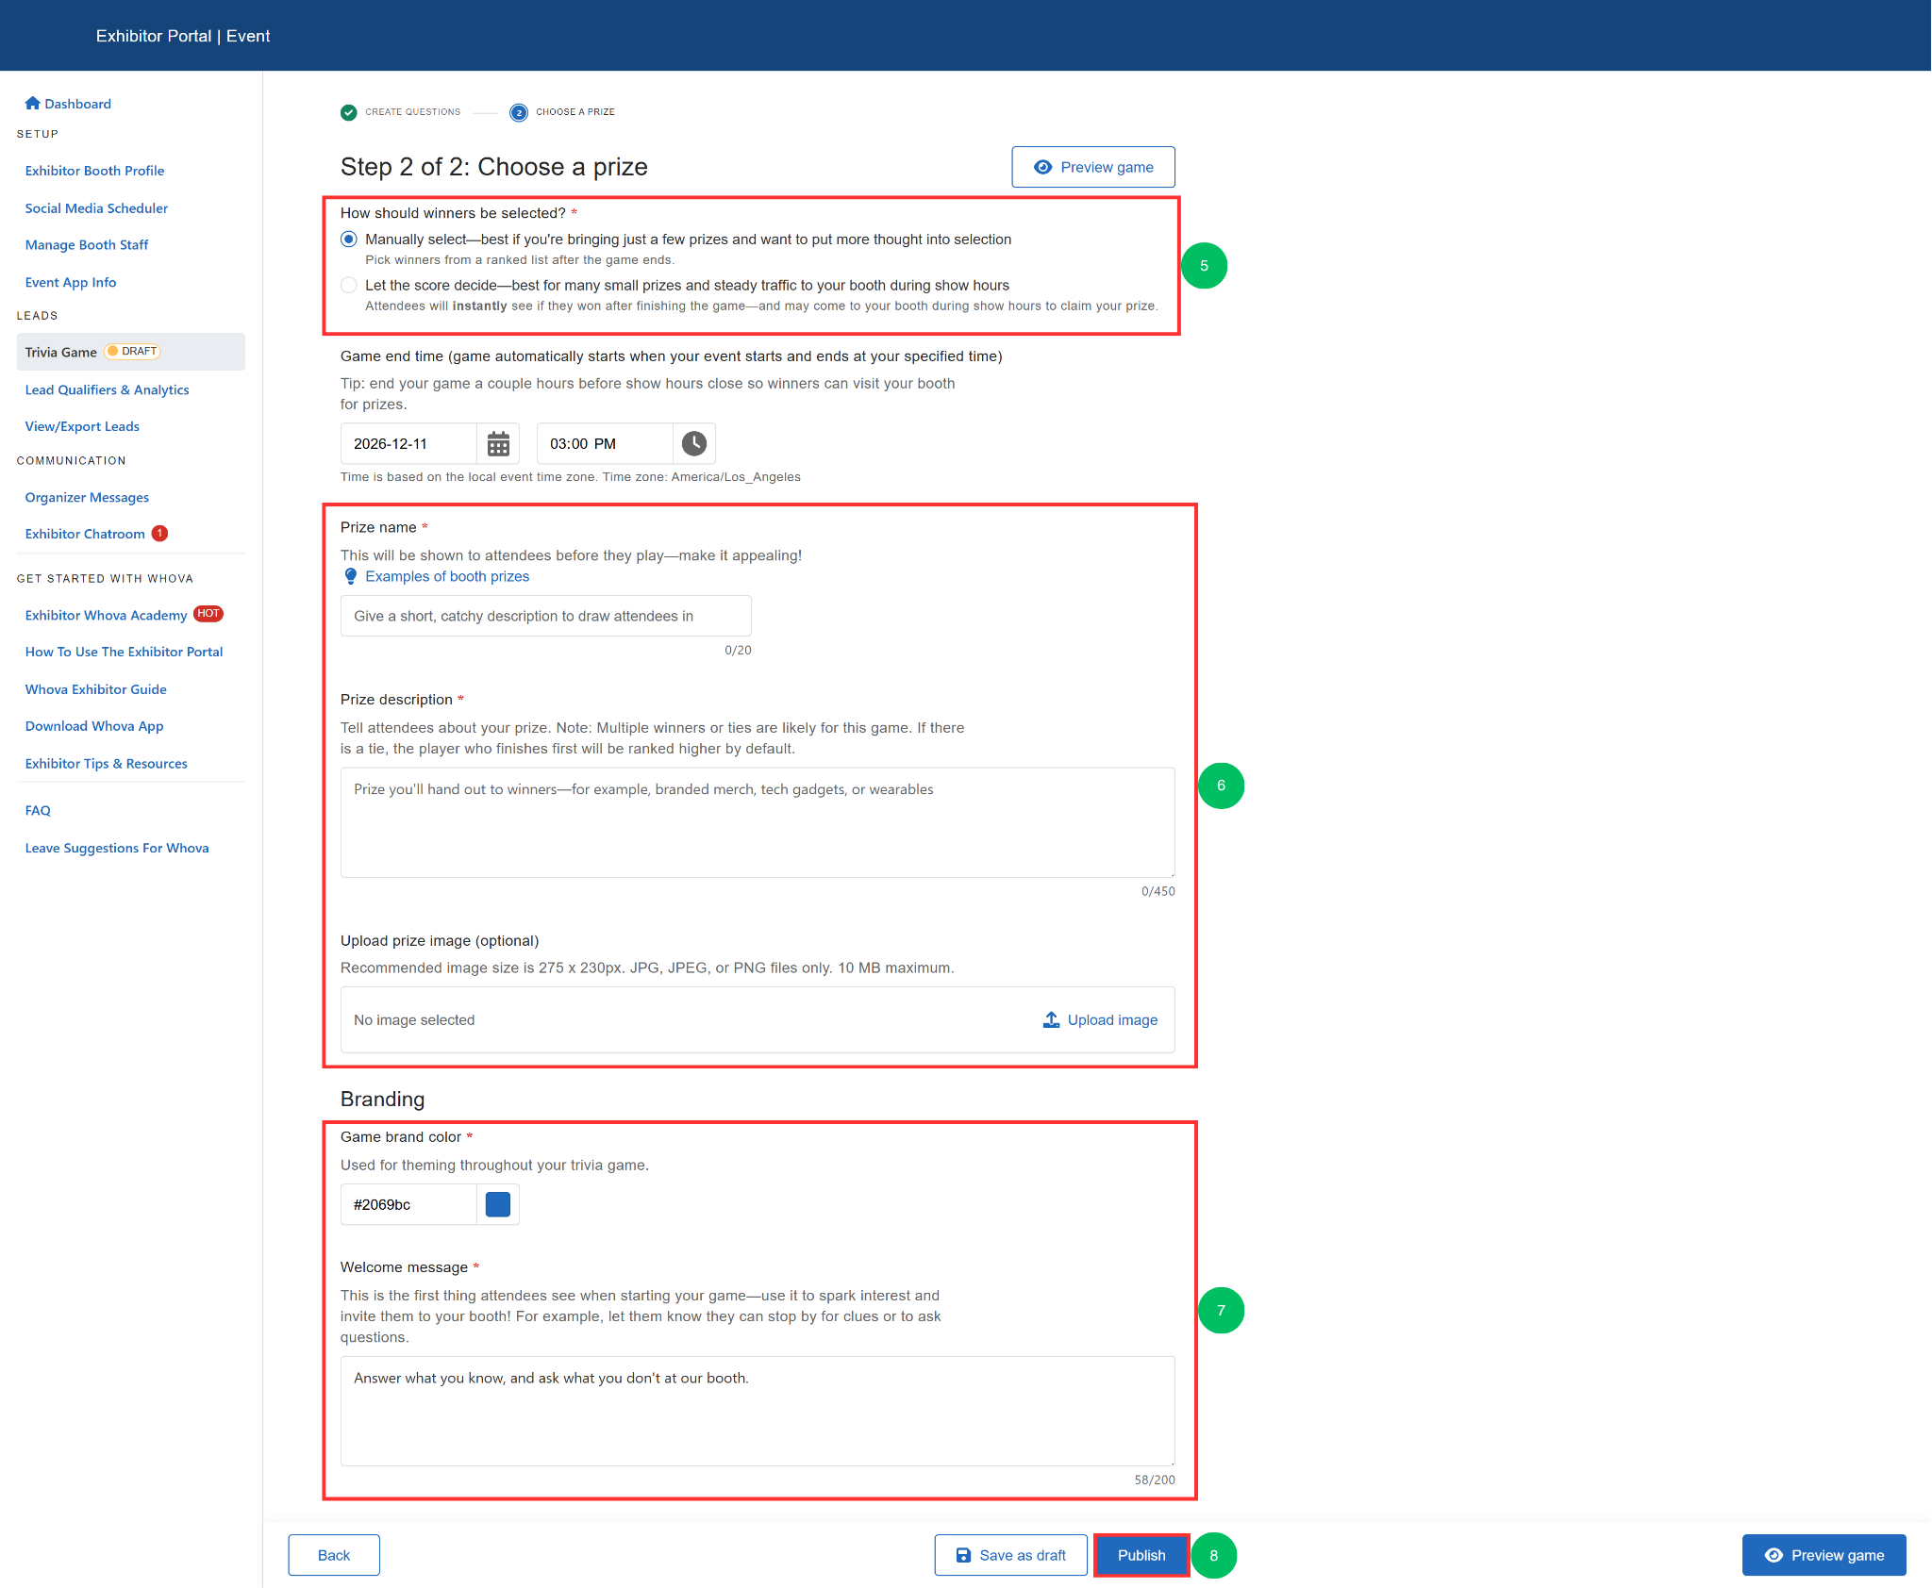Open Manage Booth Staff
Image resolution: width=1932 pixels, height=1588 pixels.
point(87,245)
